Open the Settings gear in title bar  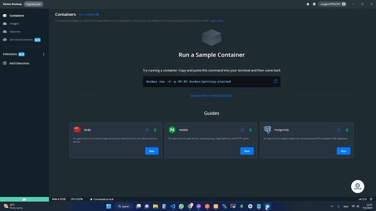tap(314, 4)
